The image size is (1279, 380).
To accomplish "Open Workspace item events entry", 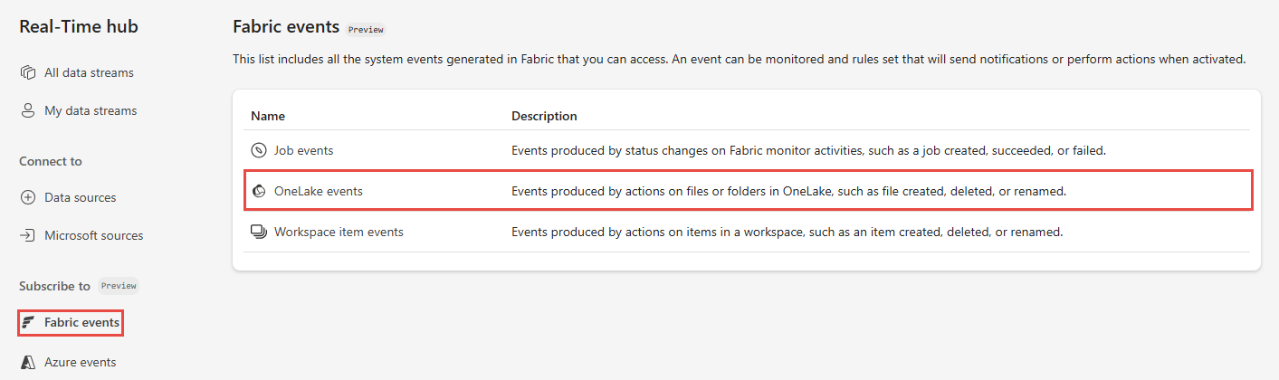I will click(x=339, y=232).
